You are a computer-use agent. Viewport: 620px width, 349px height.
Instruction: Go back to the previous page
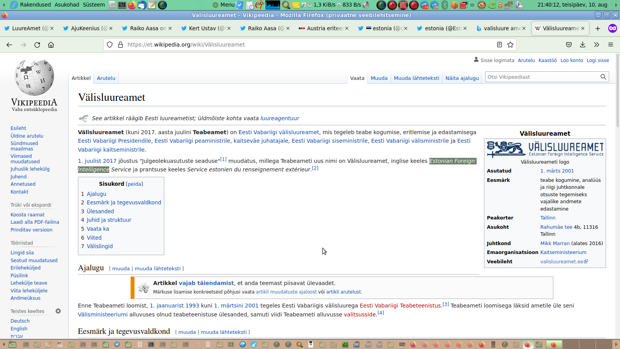coord(9,45)
